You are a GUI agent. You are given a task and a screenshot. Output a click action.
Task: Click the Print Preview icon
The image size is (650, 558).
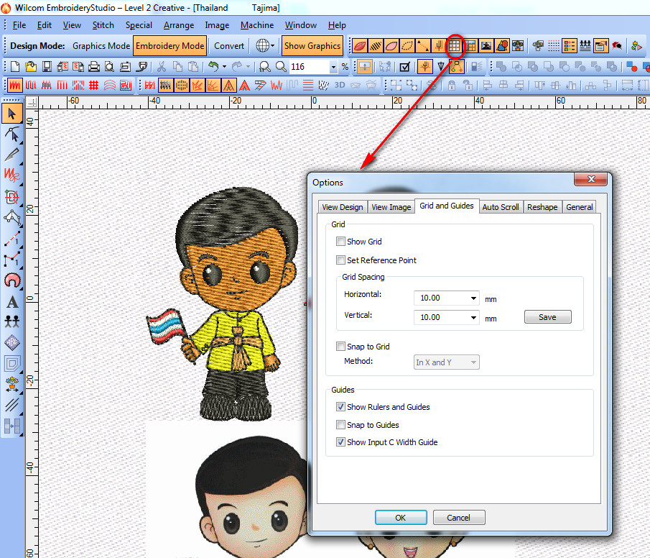(x=109, y=66)
